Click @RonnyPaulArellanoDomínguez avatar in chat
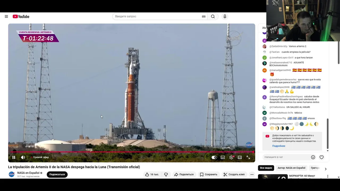The height and width of the screenshot is (191, 340). pyautogui.click(x=264, y=97)
